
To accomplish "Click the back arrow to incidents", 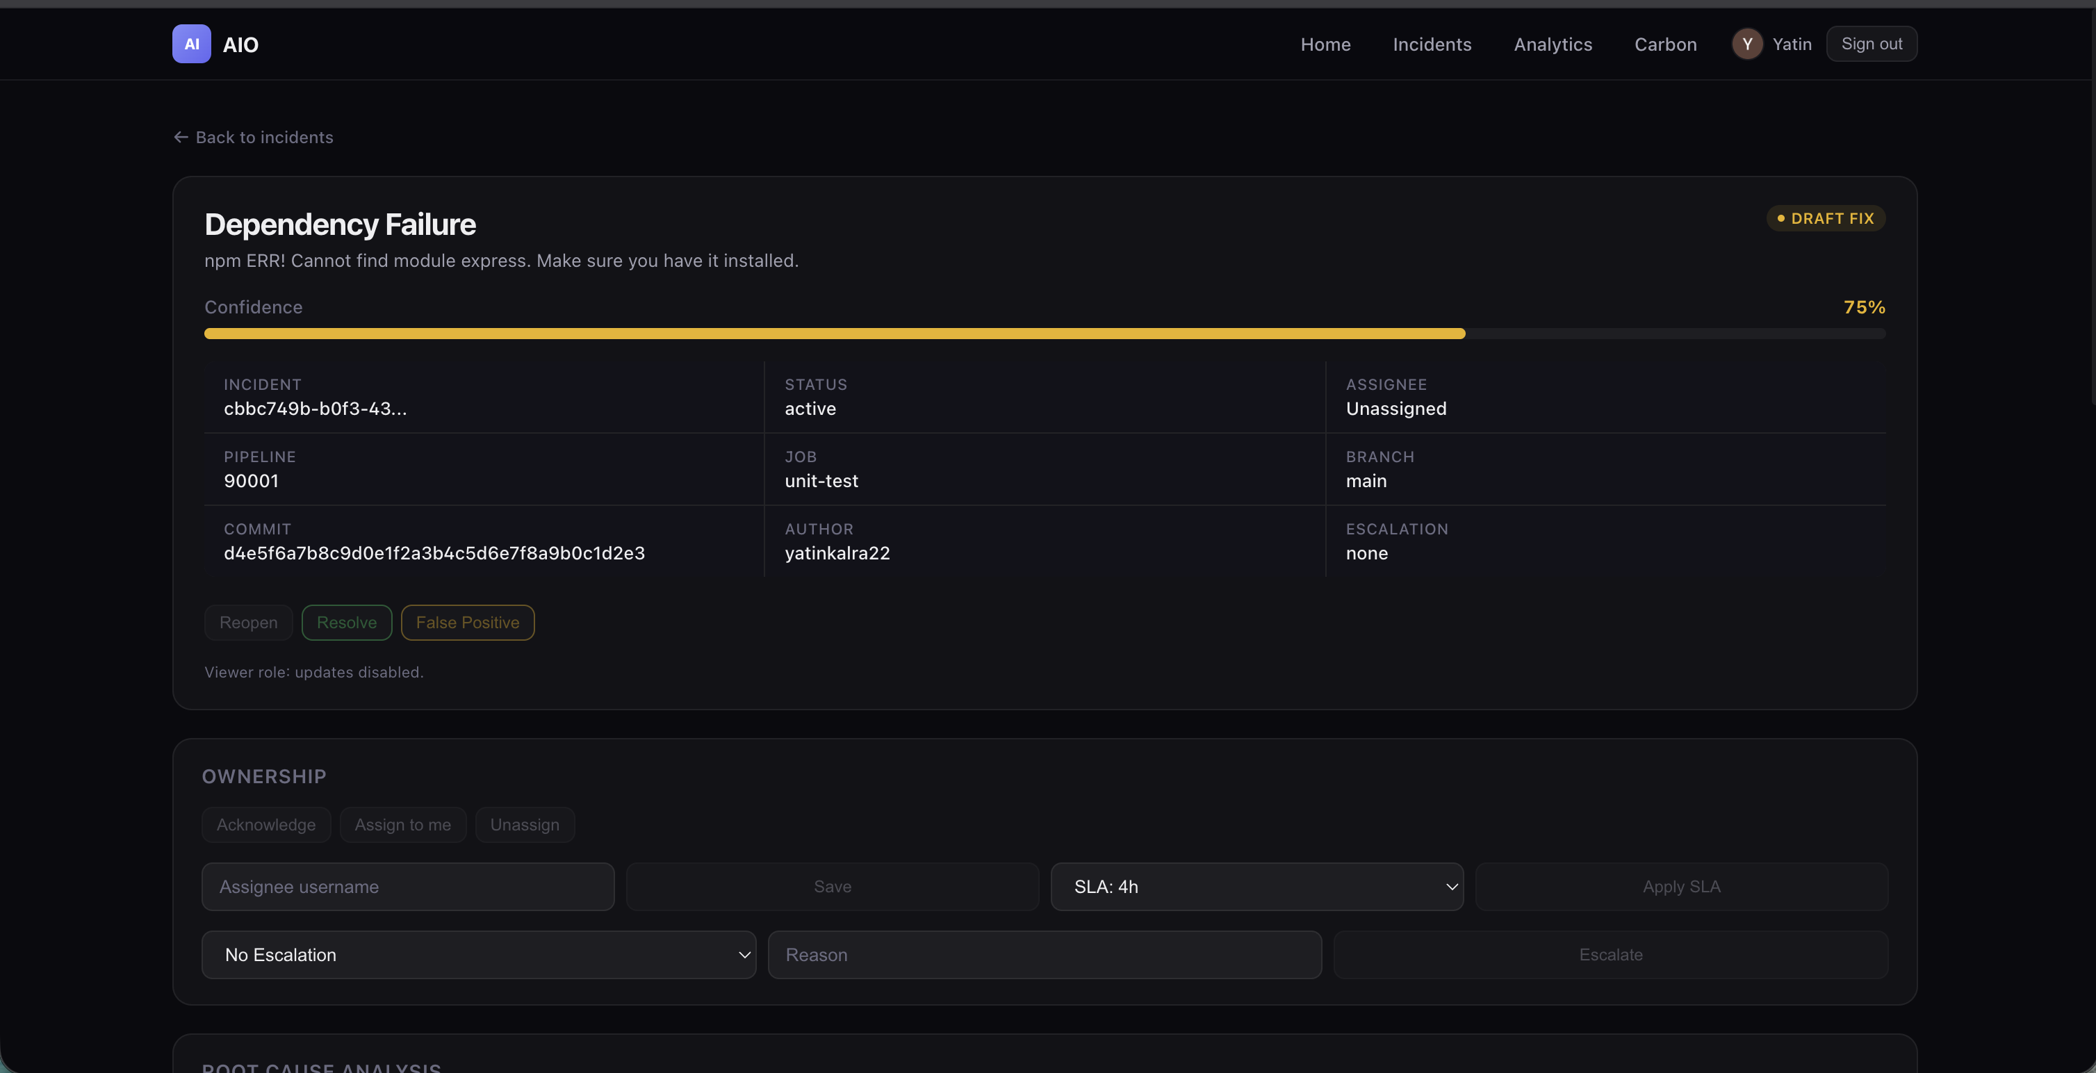I will (x=181, y=138).
